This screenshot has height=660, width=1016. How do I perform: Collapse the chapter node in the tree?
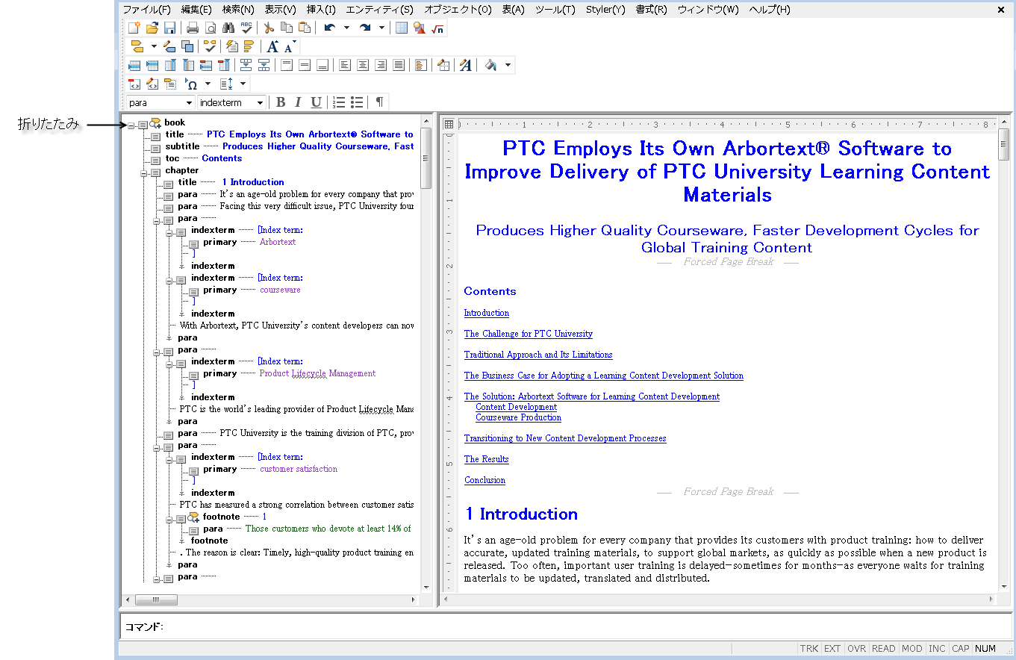(x=144, y=172)
